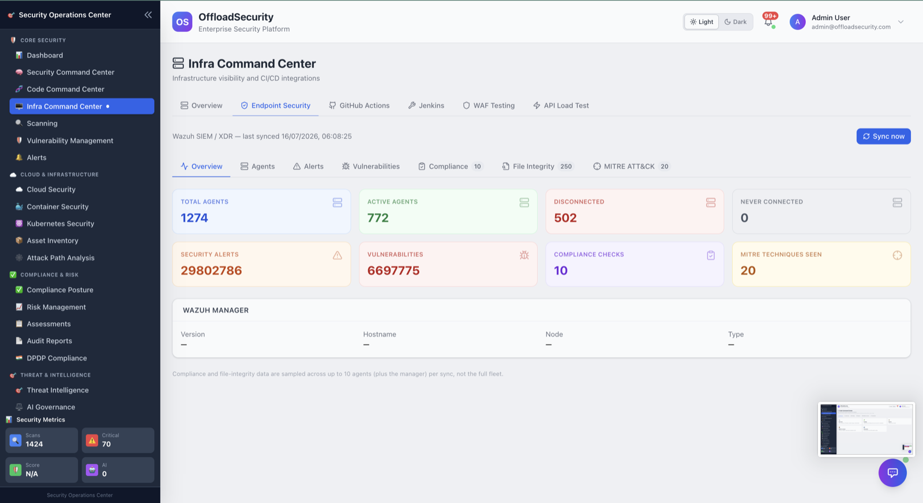Open the File Integrity sub-tab
The image size is (923, 503).
[x=537, y=167]
